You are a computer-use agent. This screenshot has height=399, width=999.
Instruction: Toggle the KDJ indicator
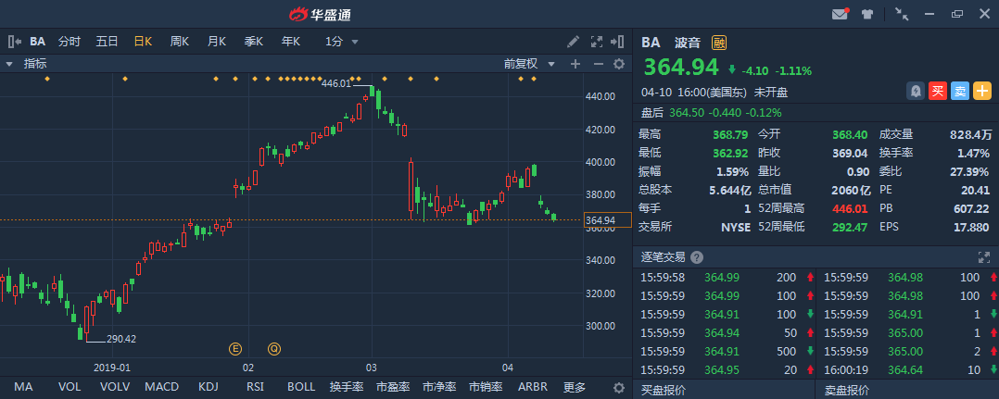click(209, 387)
